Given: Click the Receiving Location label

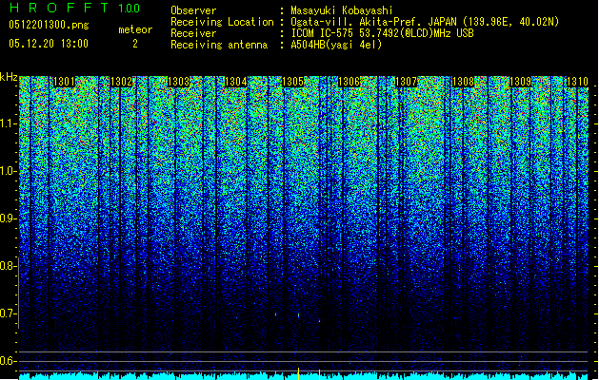Looking at the screenshot, I should click(x=222, y=22).
